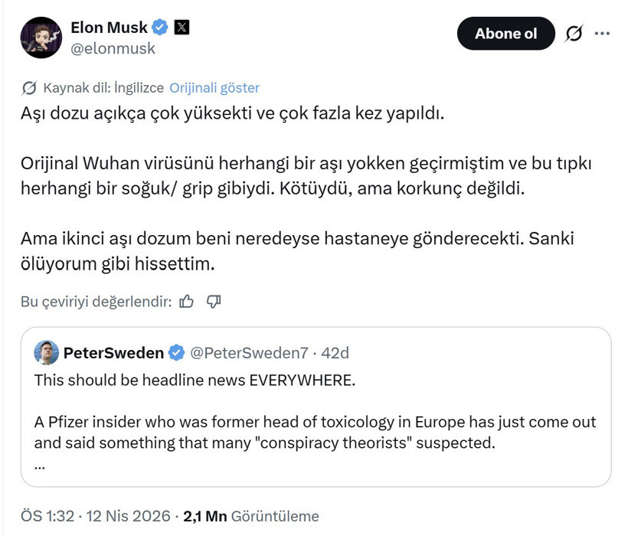Click the Grok icon beside Abone ol
The height and width of the screenshot is (536, 628).
573,34
